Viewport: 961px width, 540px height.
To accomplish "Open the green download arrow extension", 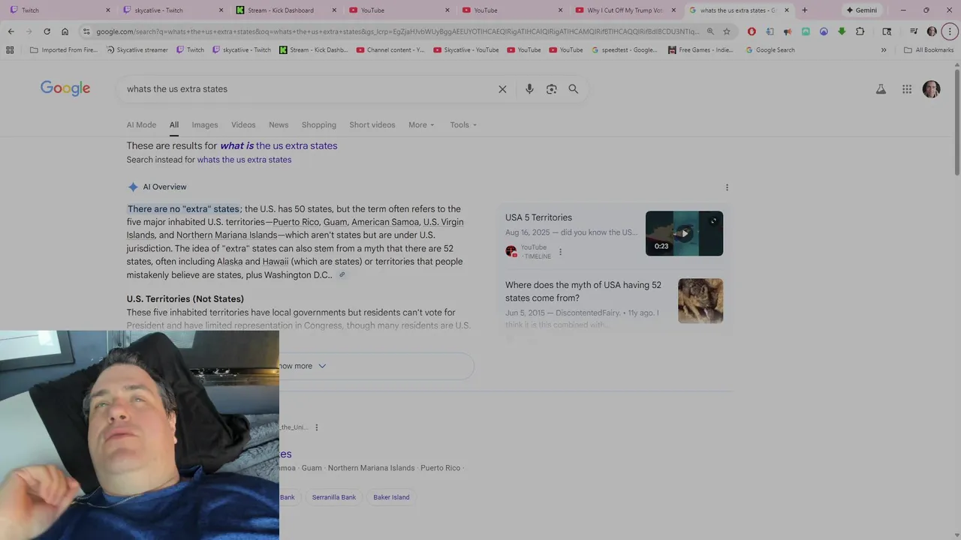I will 842,31.
